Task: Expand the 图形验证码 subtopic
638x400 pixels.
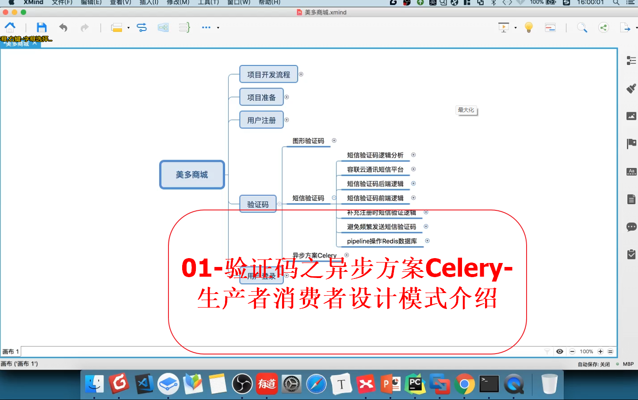Action: pos(334,141)
